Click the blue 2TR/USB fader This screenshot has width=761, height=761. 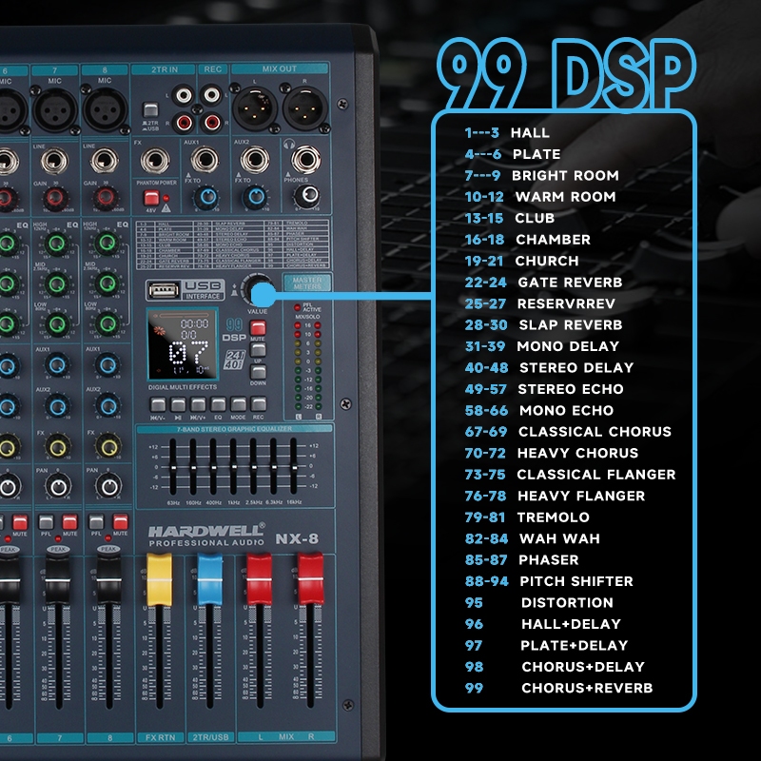click(x=209, y=573)
